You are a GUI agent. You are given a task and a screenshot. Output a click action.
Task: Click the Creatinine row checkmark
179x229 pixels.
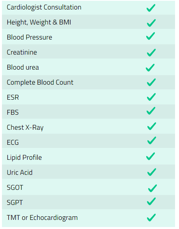[151, 53]
